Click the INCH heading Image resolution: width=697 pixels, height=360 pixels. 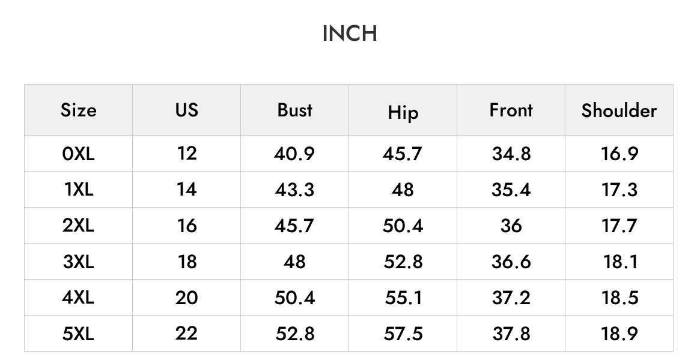point(350,34)
